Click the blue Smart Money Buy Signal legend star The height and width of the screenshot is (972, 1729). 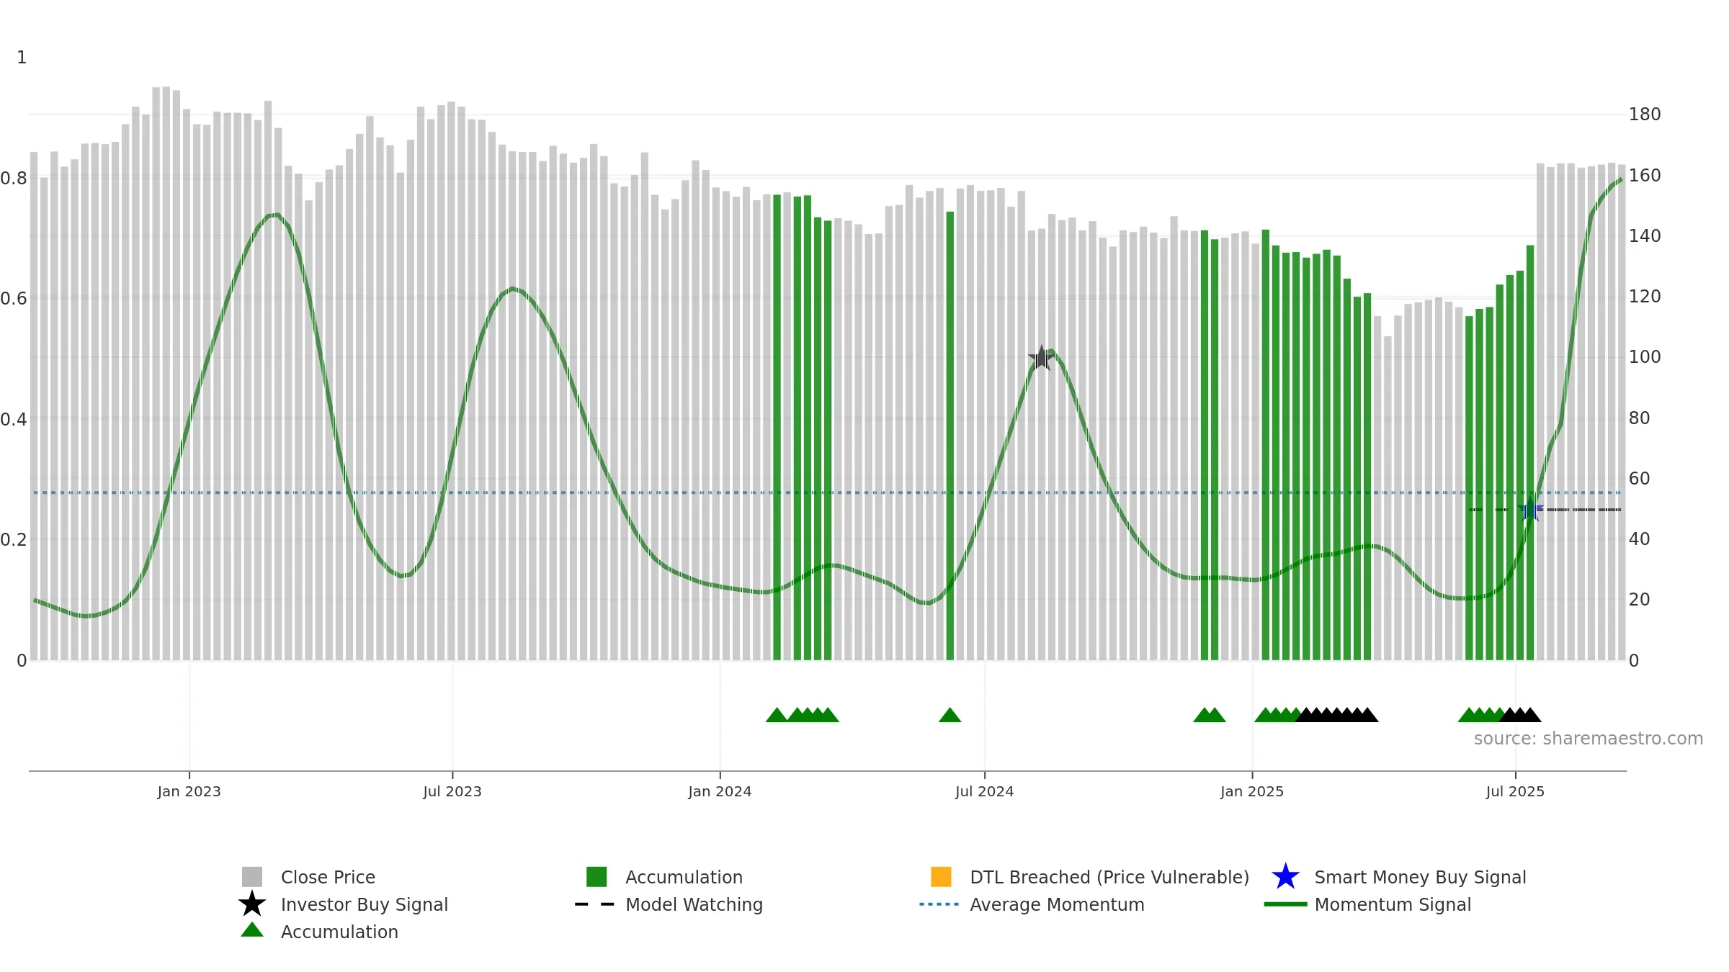click(x=1285, y=877)
